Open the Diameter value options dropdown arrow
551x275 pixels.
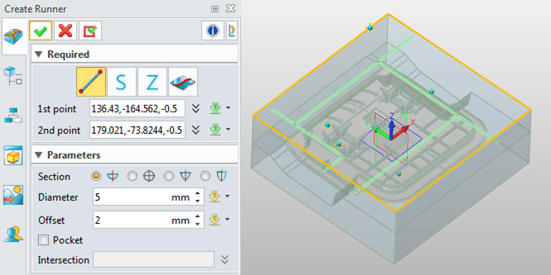point(227,197)
